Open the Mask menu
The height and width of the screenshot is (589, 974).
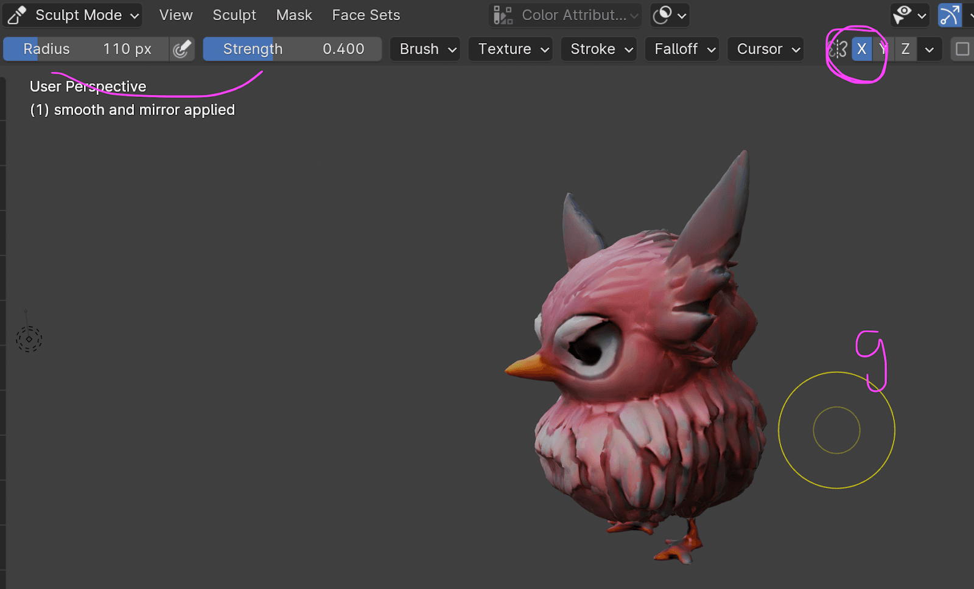294,15
